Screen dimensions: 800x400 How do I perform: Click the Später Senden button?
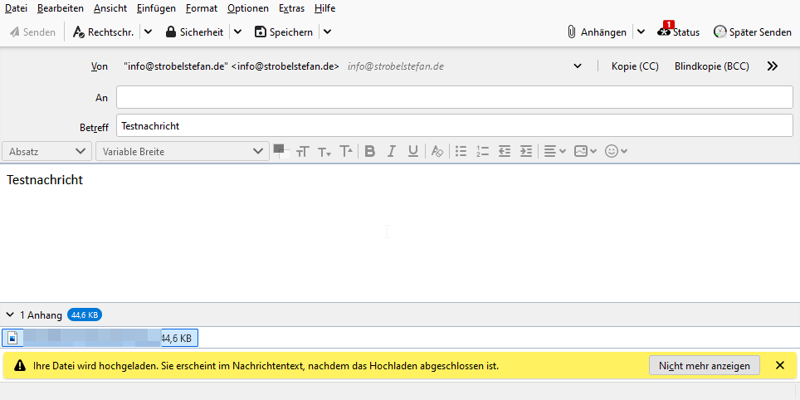(753, 32)
